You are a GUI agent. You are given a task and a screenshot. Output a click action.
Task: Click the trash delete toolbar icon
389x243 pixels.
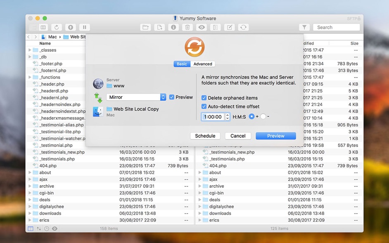click(187, 27)
